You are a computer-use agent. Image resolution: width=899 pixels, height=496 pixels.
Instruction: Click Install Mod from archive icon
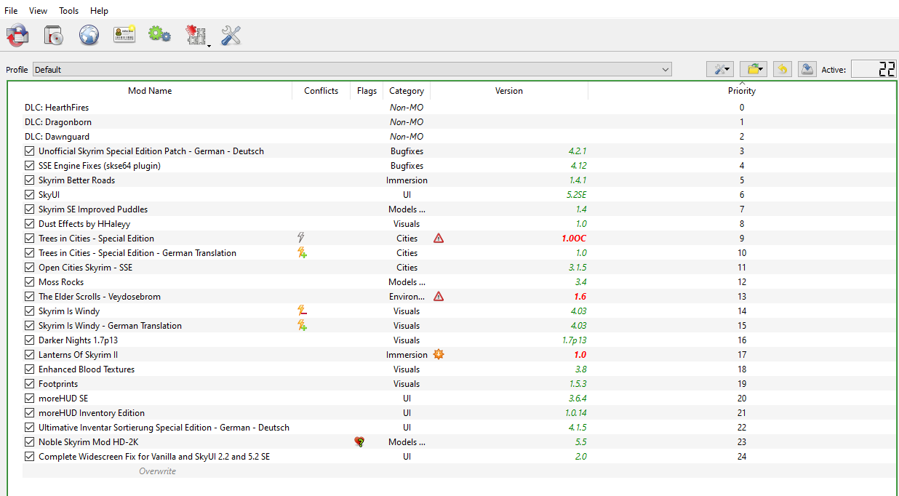(x=54, y=35)
